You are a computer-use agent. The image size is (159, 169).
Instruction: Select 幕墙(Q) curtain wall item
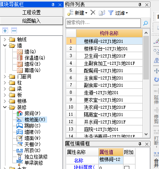pyautogui.click(x=29, y=70)
